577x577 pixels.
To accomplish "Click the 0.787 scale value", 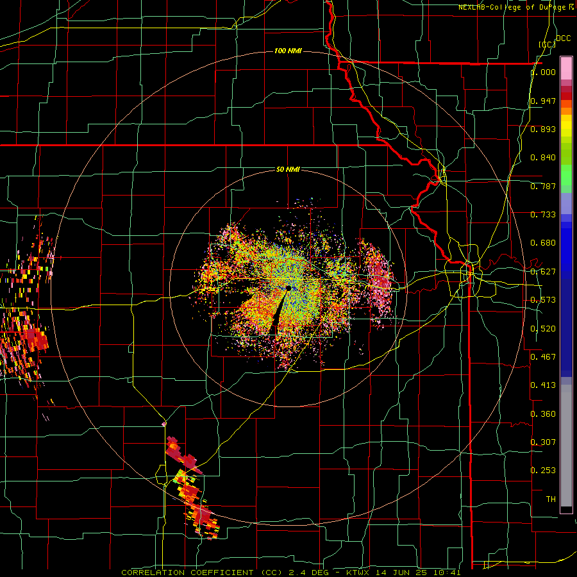I will click(x=543, y=186).
